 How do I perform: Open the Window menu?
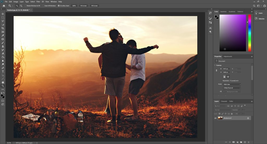(x=54, y=2)
